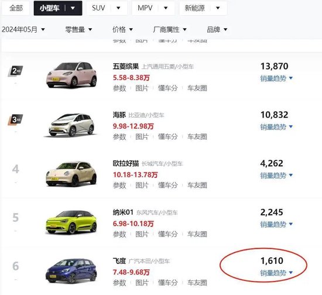322x295 pixels.
Task: Click the rank 2 badge icon
Action: pyautogui.click(x=15, y=71)
